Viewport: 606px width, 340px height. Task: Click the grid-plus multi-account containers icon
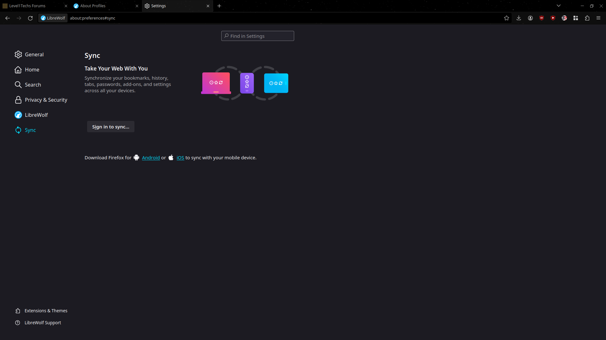coord(576,18)
